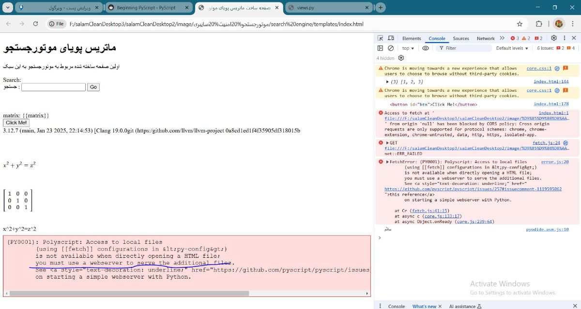Reload the page with the refresh icon

35,24
